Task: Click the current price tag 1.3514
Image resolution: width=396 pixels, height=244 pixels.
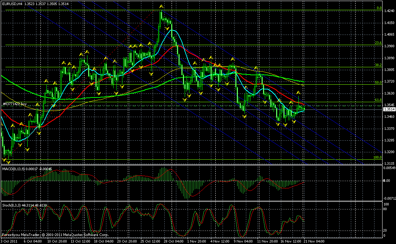Action: (x=389, y=109)
